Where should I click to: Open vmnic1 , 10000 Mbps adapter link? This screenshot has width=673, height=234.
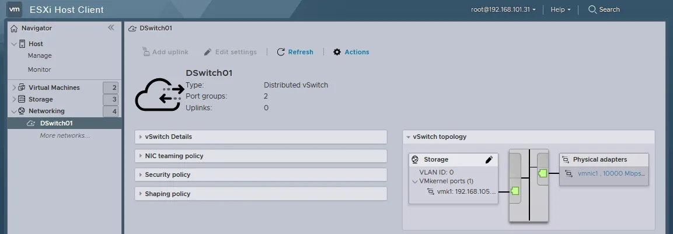(611, 173)
